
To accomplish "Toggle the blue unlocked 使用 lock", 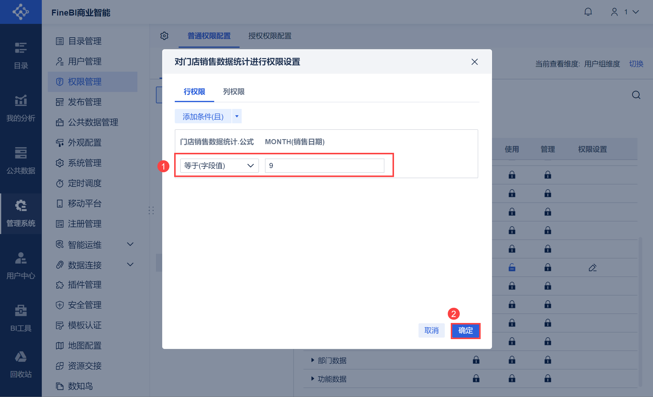I will pyautogui.click(x=512, y=268).
